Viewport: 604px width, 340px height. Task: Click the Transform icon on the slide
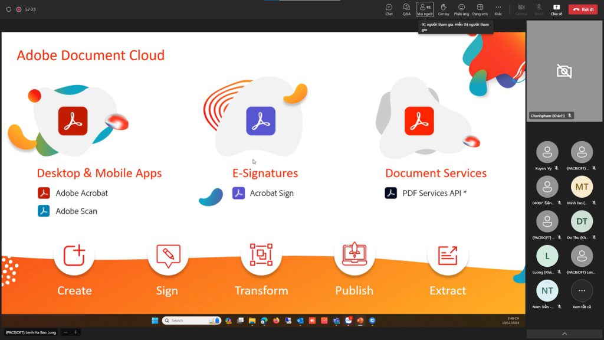261,255
